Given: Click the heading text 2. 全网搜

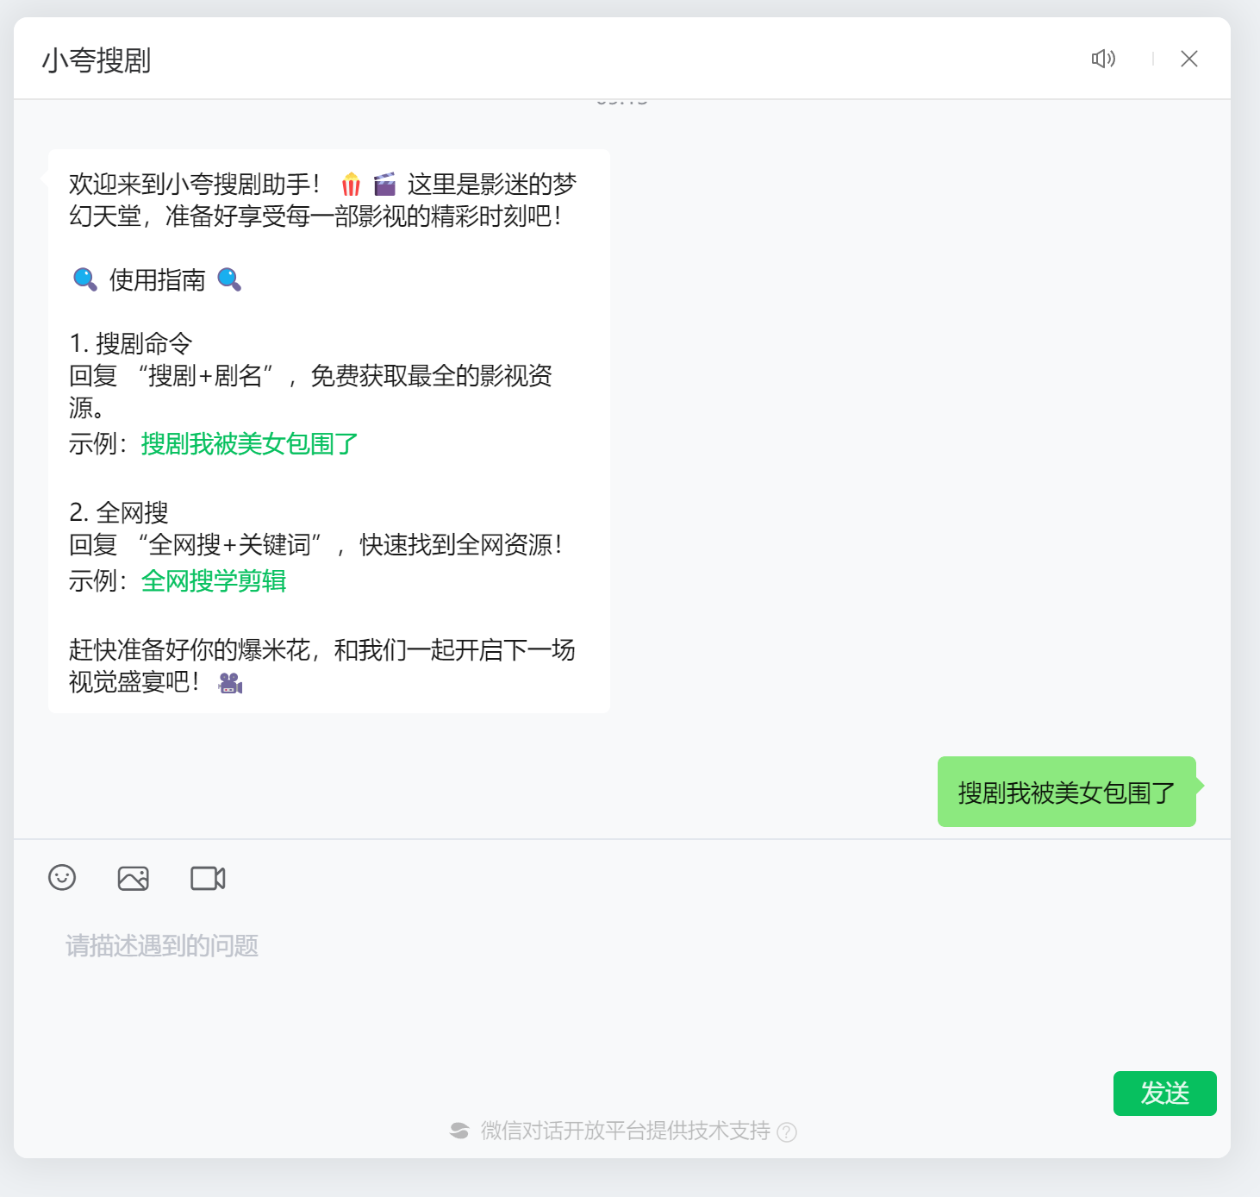Looking at the screenshot, I should [119, 512].
